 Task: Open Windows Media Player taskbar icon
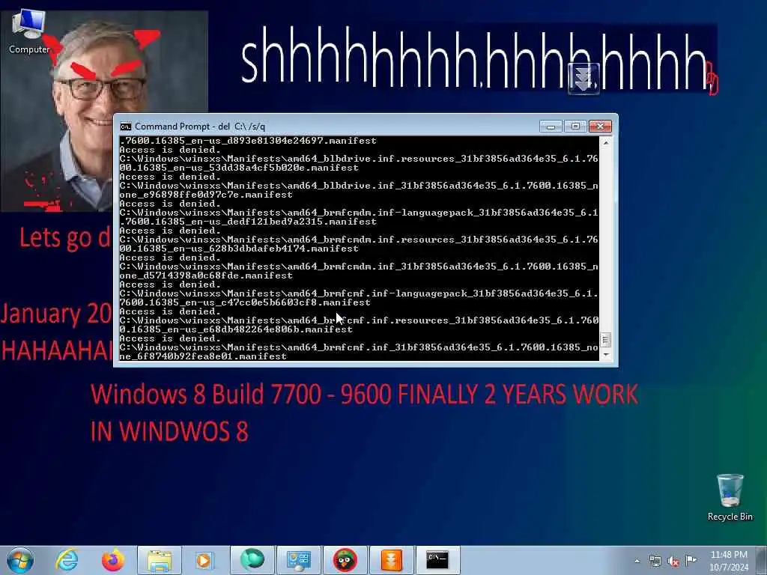204,560
